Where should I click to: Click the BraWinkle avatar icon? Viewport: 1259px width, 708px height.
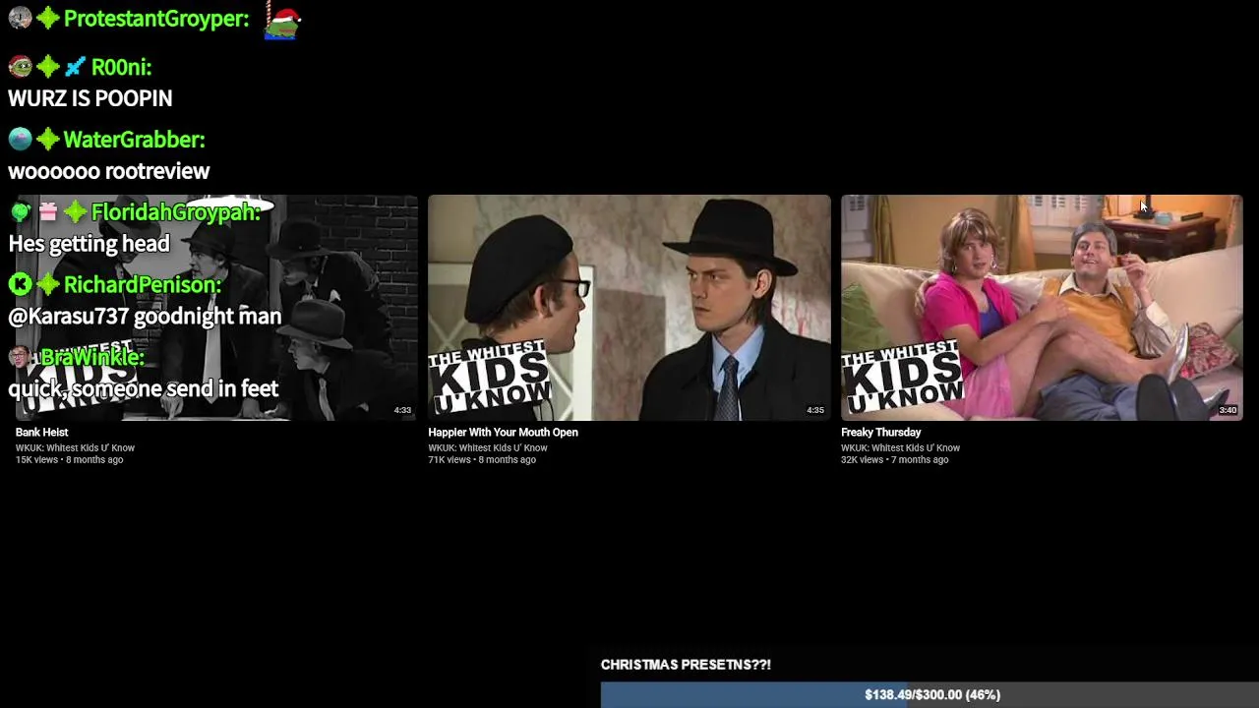[20, 357]
